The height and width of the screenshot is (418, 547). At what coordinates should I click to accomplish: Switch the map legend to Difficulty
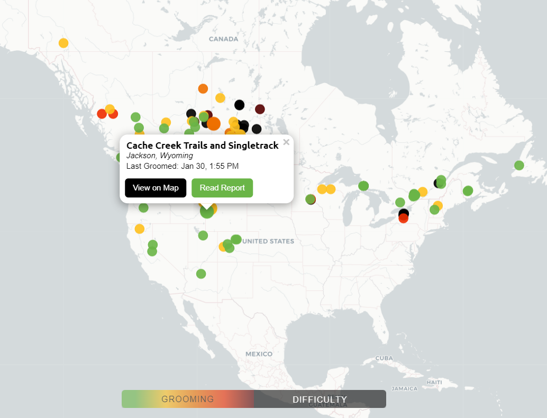click(x=320, y=399)
